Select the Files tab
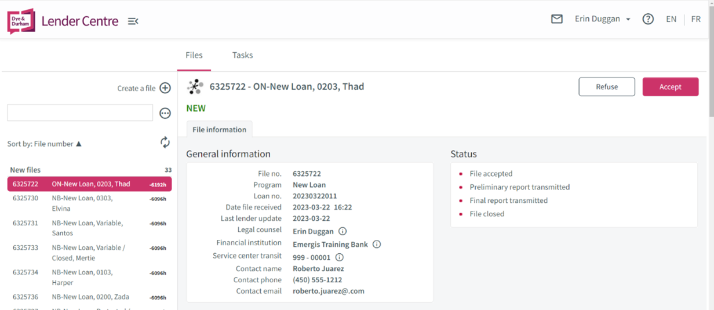 pos(194,55)
